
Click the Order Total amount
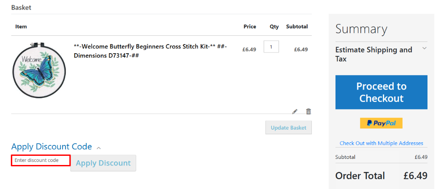pos(415,175)
